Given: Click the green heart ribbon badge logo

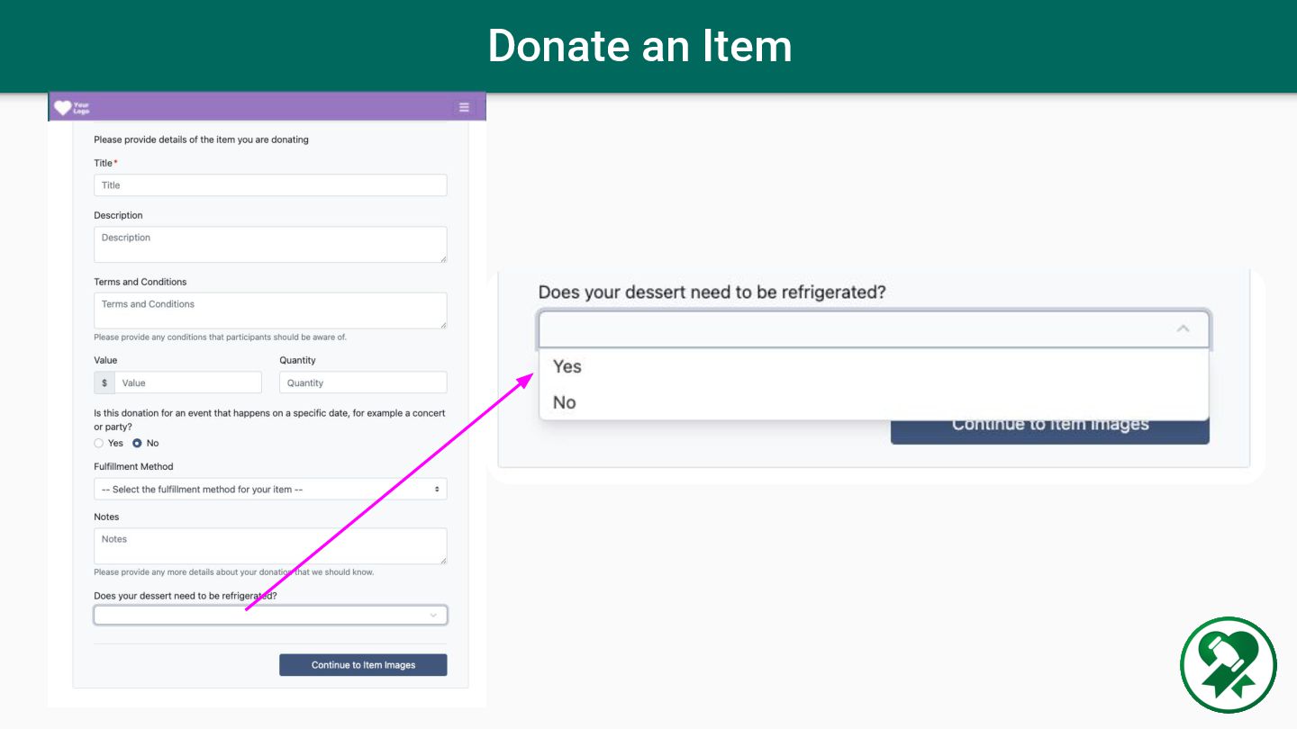Looking at the screenshot, I should 1229,665.
